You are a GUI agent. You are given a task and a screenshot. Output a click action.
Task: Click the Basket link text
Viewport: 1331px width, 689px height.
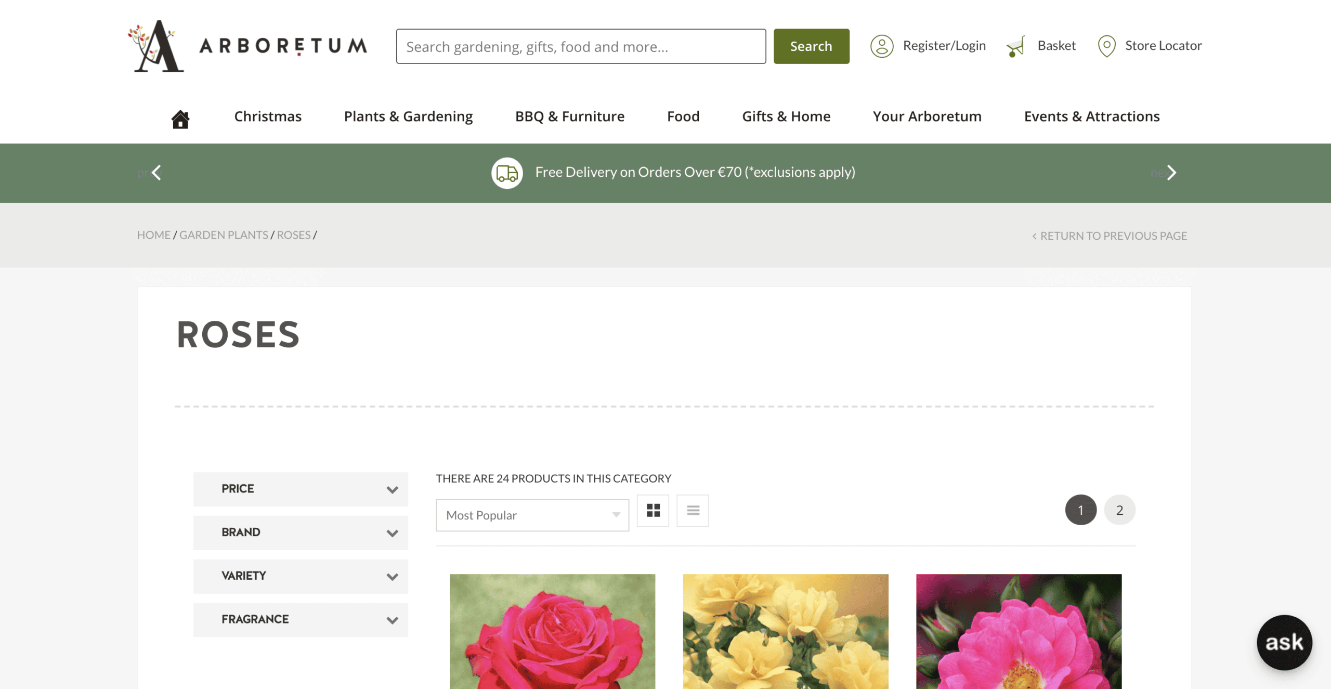(1056, 46)
